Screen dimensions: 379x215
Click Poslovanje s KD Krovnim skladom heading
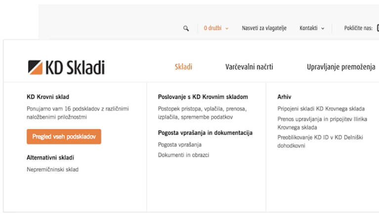click(x=203, y=97)
